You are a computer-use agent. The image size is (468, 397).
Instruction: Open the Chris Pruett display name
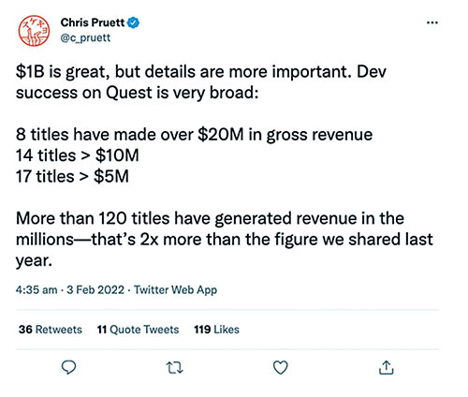click(x=93, y=22)
